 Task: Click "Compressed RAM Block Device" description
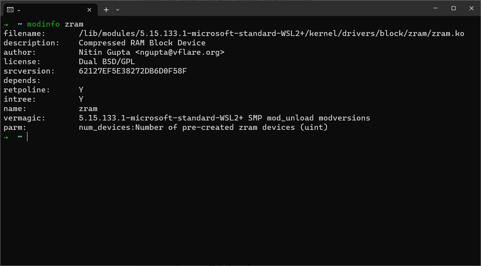pos(142,43)
